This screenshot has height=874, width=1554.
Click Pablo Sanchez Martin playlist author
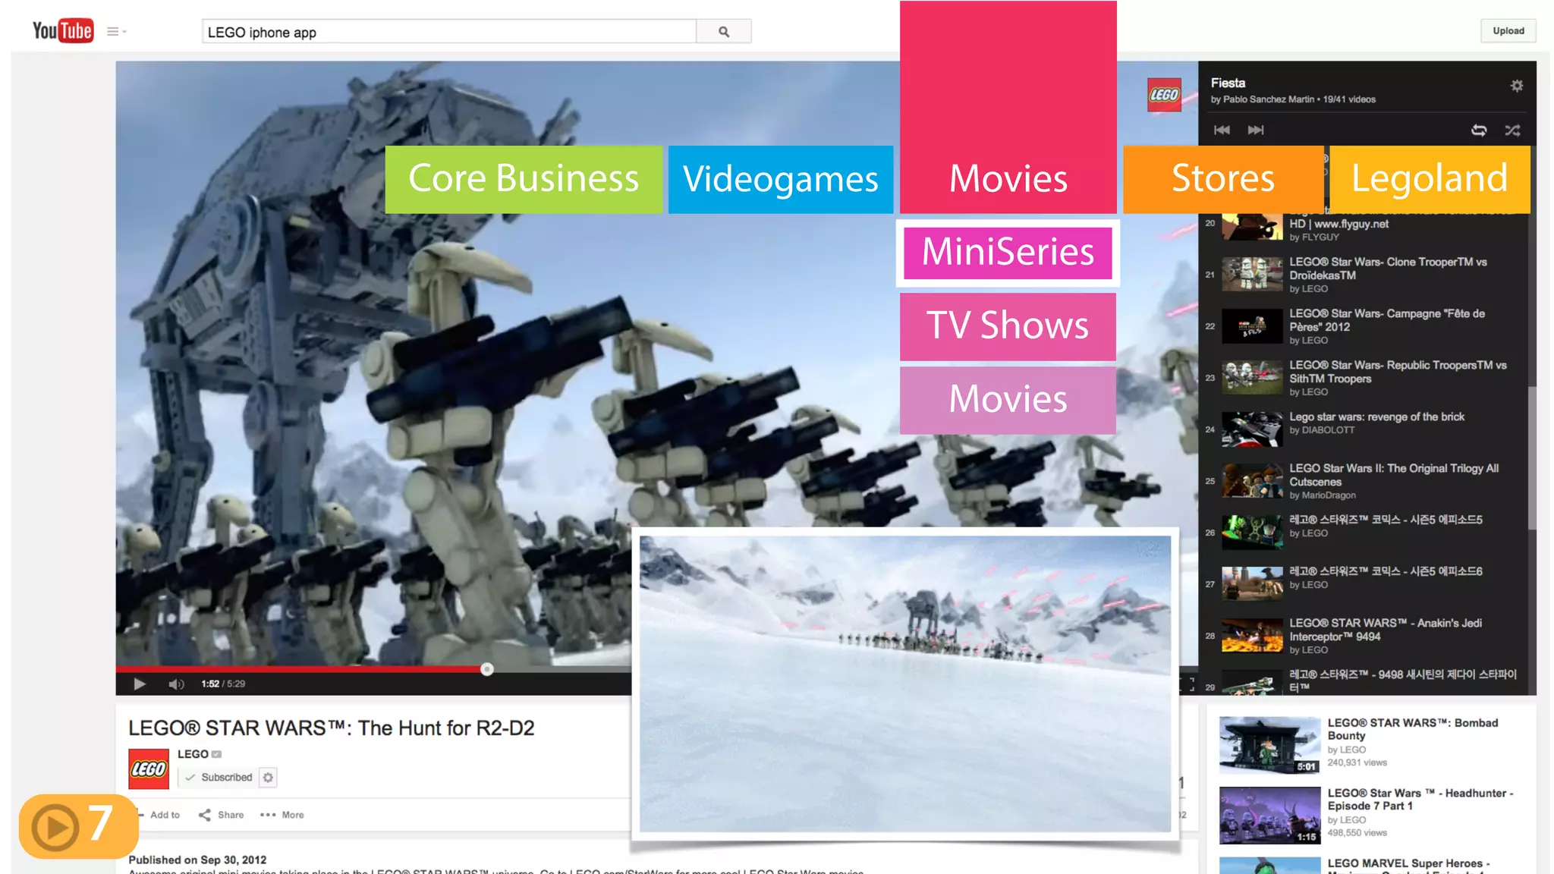pos(1268,99)
